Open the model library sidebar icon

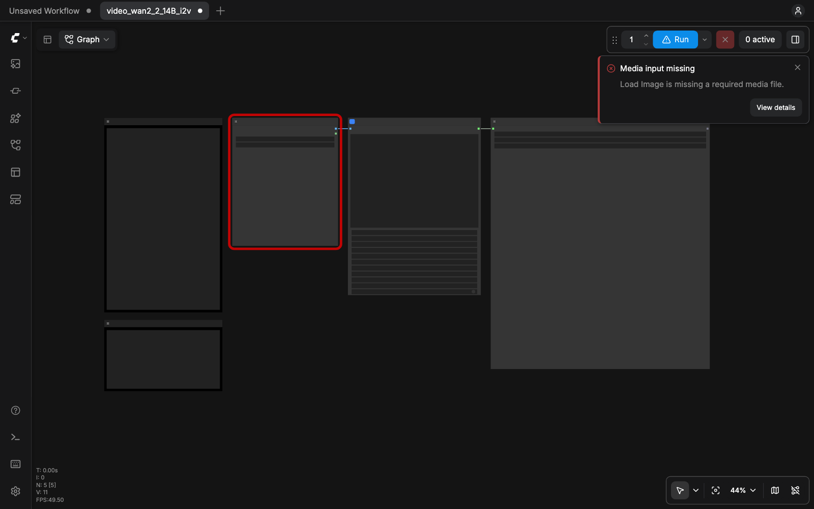[16, 118]
